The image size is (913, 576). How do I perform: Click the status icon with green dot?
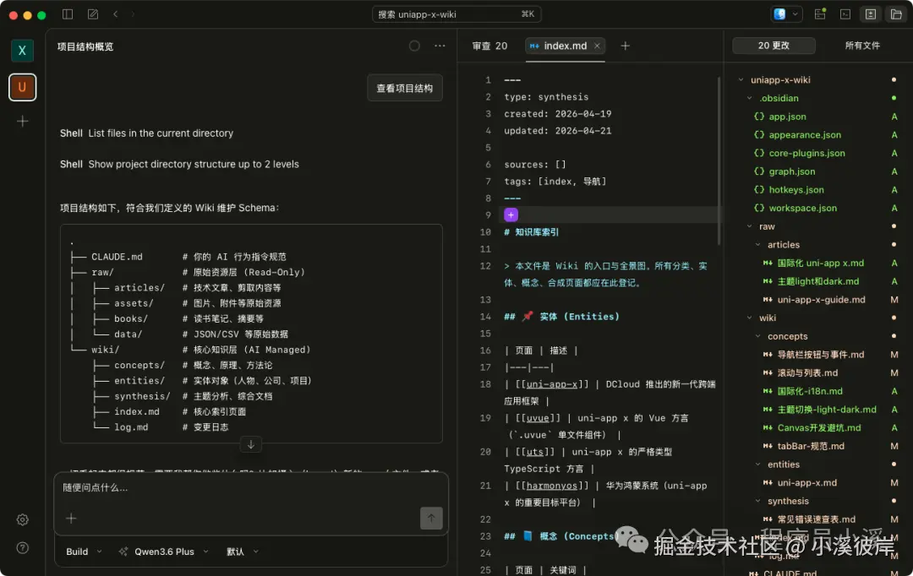820,14
